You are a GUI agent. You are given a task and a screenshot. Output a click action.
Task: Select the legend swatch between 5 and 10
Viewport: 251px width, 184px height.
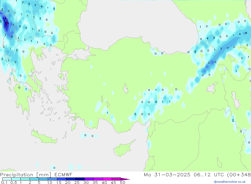pos(43,179)
